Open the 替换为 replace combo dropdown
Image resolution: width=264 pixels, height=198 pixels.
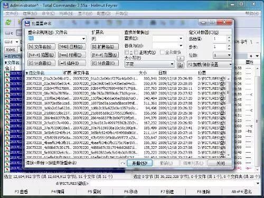(x=181, y=45)
